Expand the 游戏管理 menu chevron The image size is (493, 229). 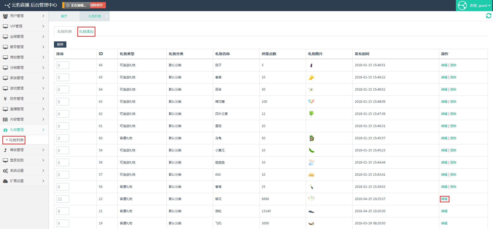pyautogui.click(x=43, y=88)
